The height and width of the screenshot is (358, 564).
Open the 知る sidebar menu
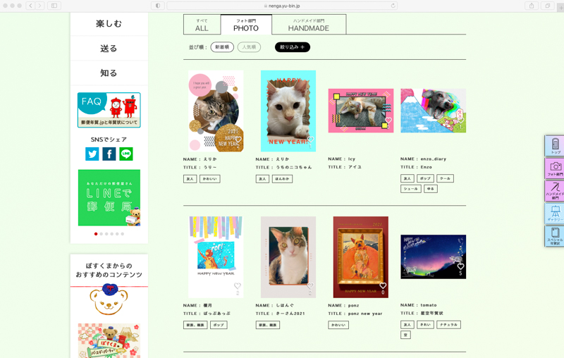(109, 73)
